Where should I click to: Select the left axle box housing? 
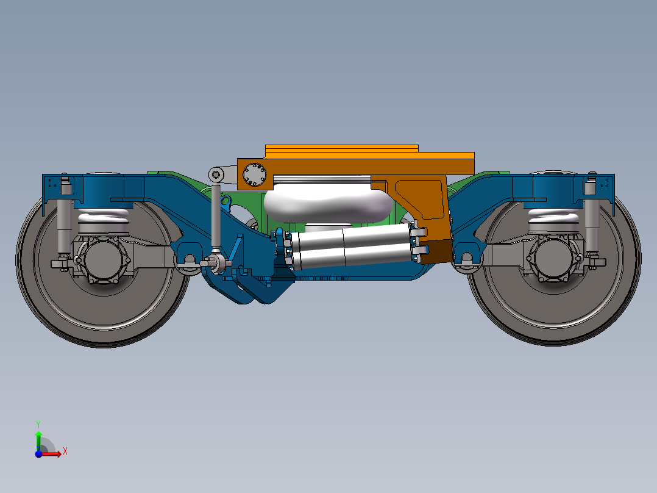pos(103,259)
